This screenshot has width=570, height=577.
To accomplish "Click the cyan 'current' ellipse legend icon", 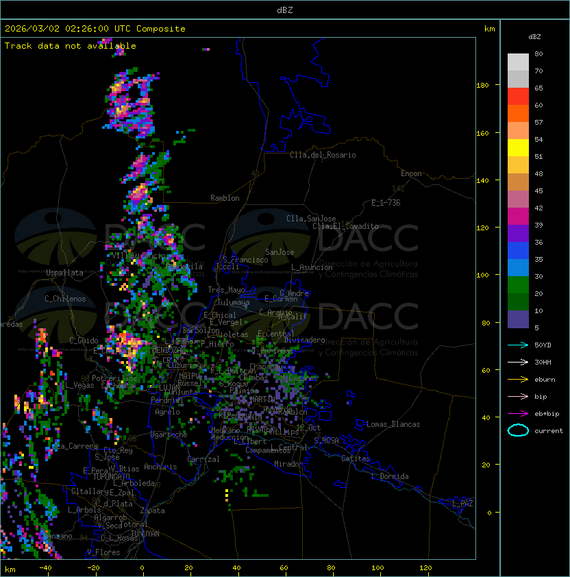I will pyautogui.click(x=518, y=430).
